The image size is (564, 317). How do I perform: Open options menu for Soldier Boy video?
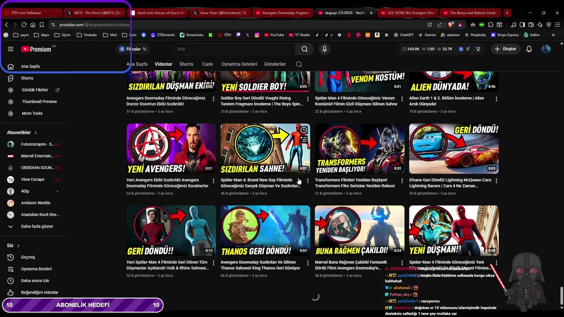(308, 99)
